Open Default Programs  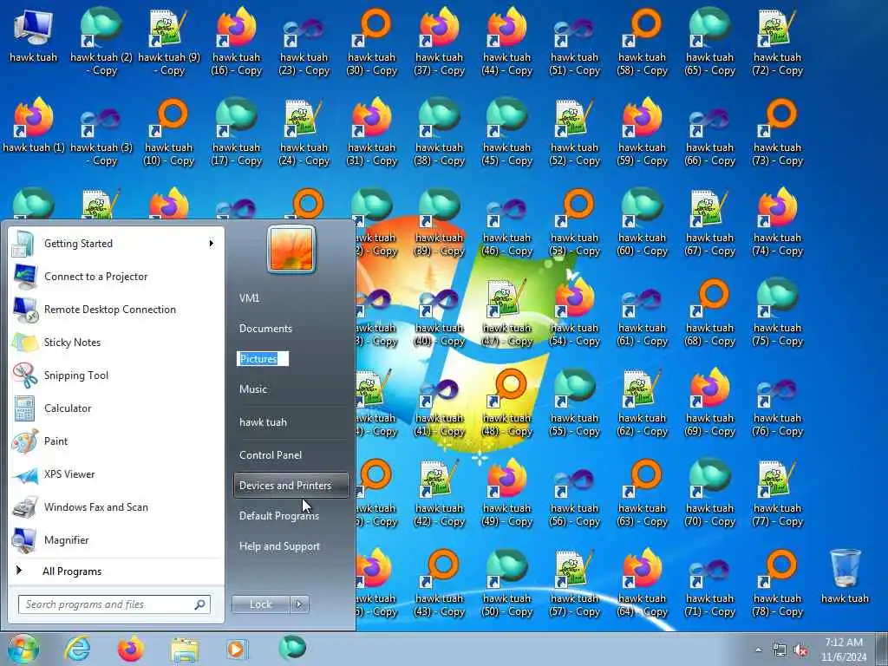[279, 516]
